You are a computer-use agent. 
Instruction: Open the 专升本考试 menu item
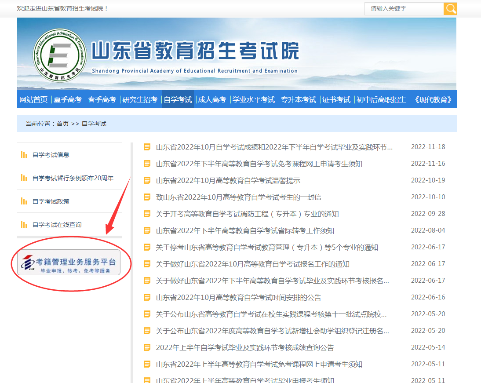[298, 99]
